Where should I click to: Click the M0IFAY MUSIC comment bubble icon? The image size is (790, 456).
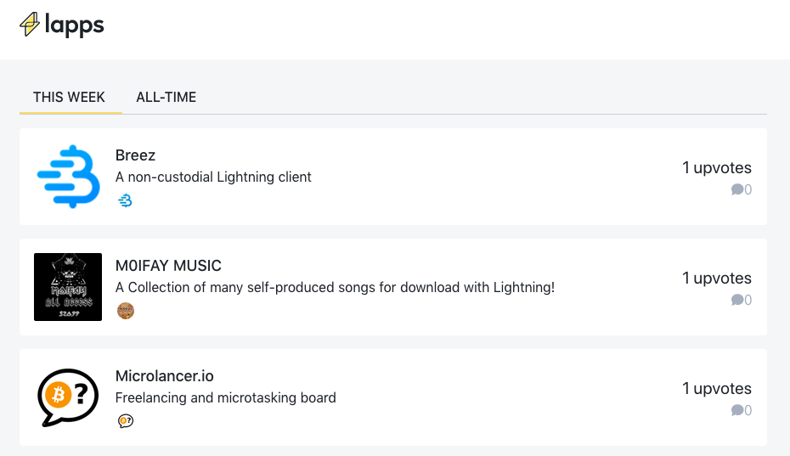(x=737, y=300)
